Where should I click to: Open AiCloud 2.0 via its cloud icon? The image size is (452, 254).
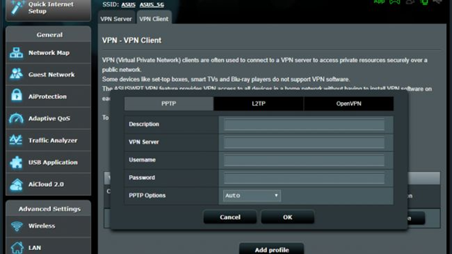[x=16, y=184]
